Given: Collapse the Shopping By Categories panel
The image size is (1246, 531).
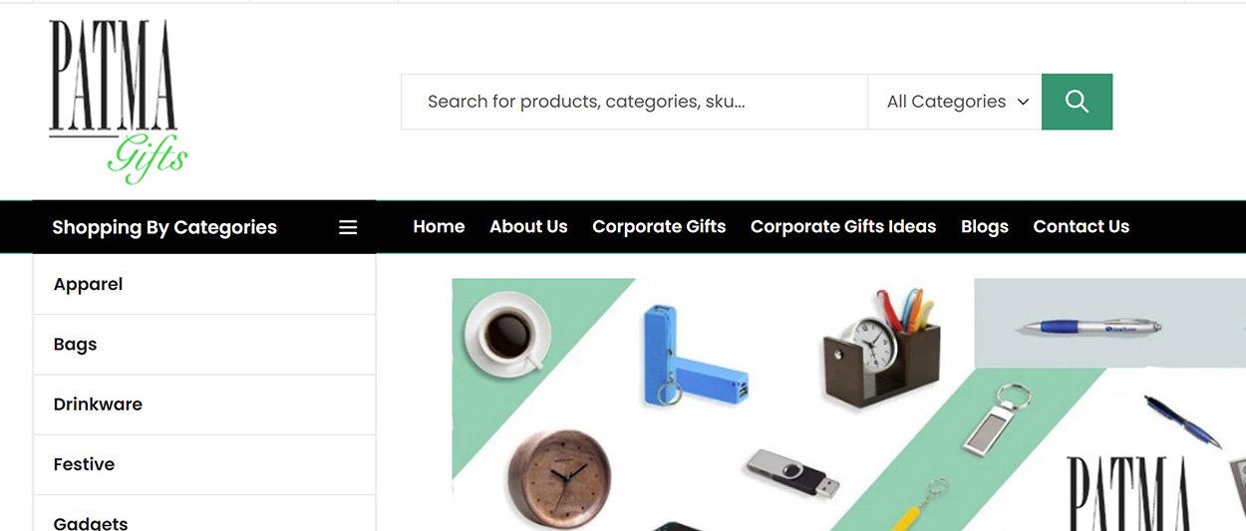Looking at the screenshot, I should click(x=204, y=227).
